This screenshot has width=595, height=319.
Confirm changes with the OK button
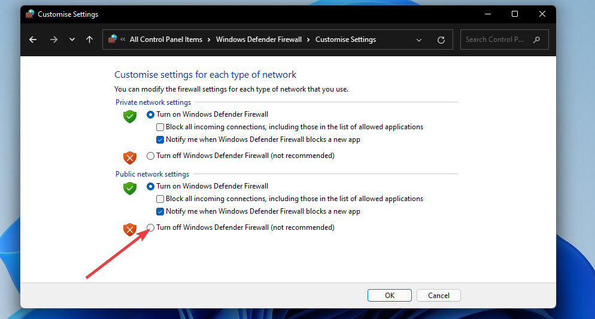(389, 296)
